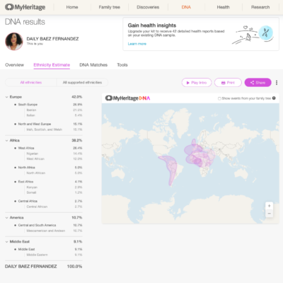Zoom in on the map with plus button
Image resolution: width=283 pixels, height=283 pixels.
[269, 206]
